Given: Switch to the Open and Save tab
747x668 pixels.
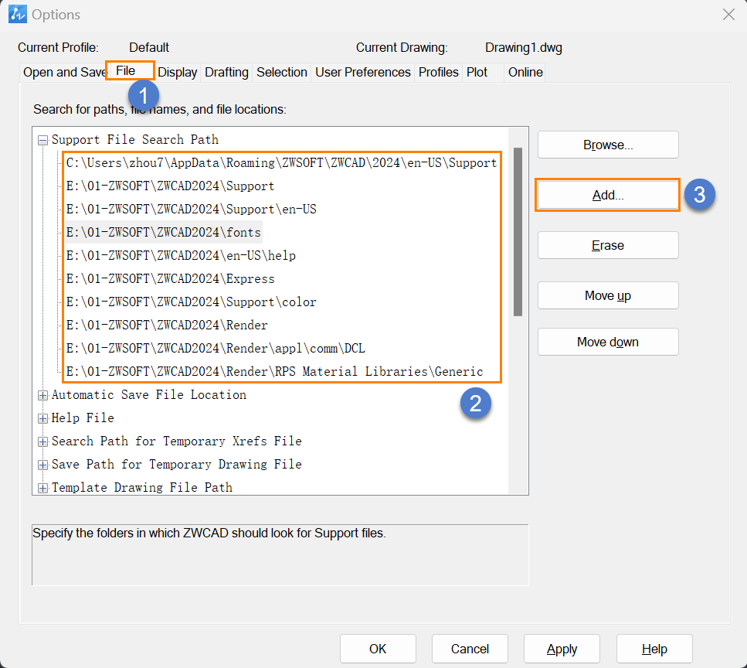Looking at the screenshot, I should pos(64,72).
